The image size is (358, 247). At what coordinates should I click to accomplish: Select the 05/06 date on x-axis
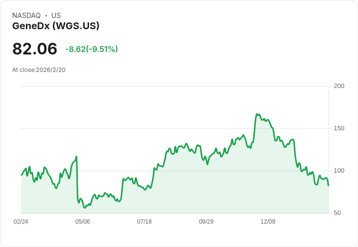coord(83,222)
